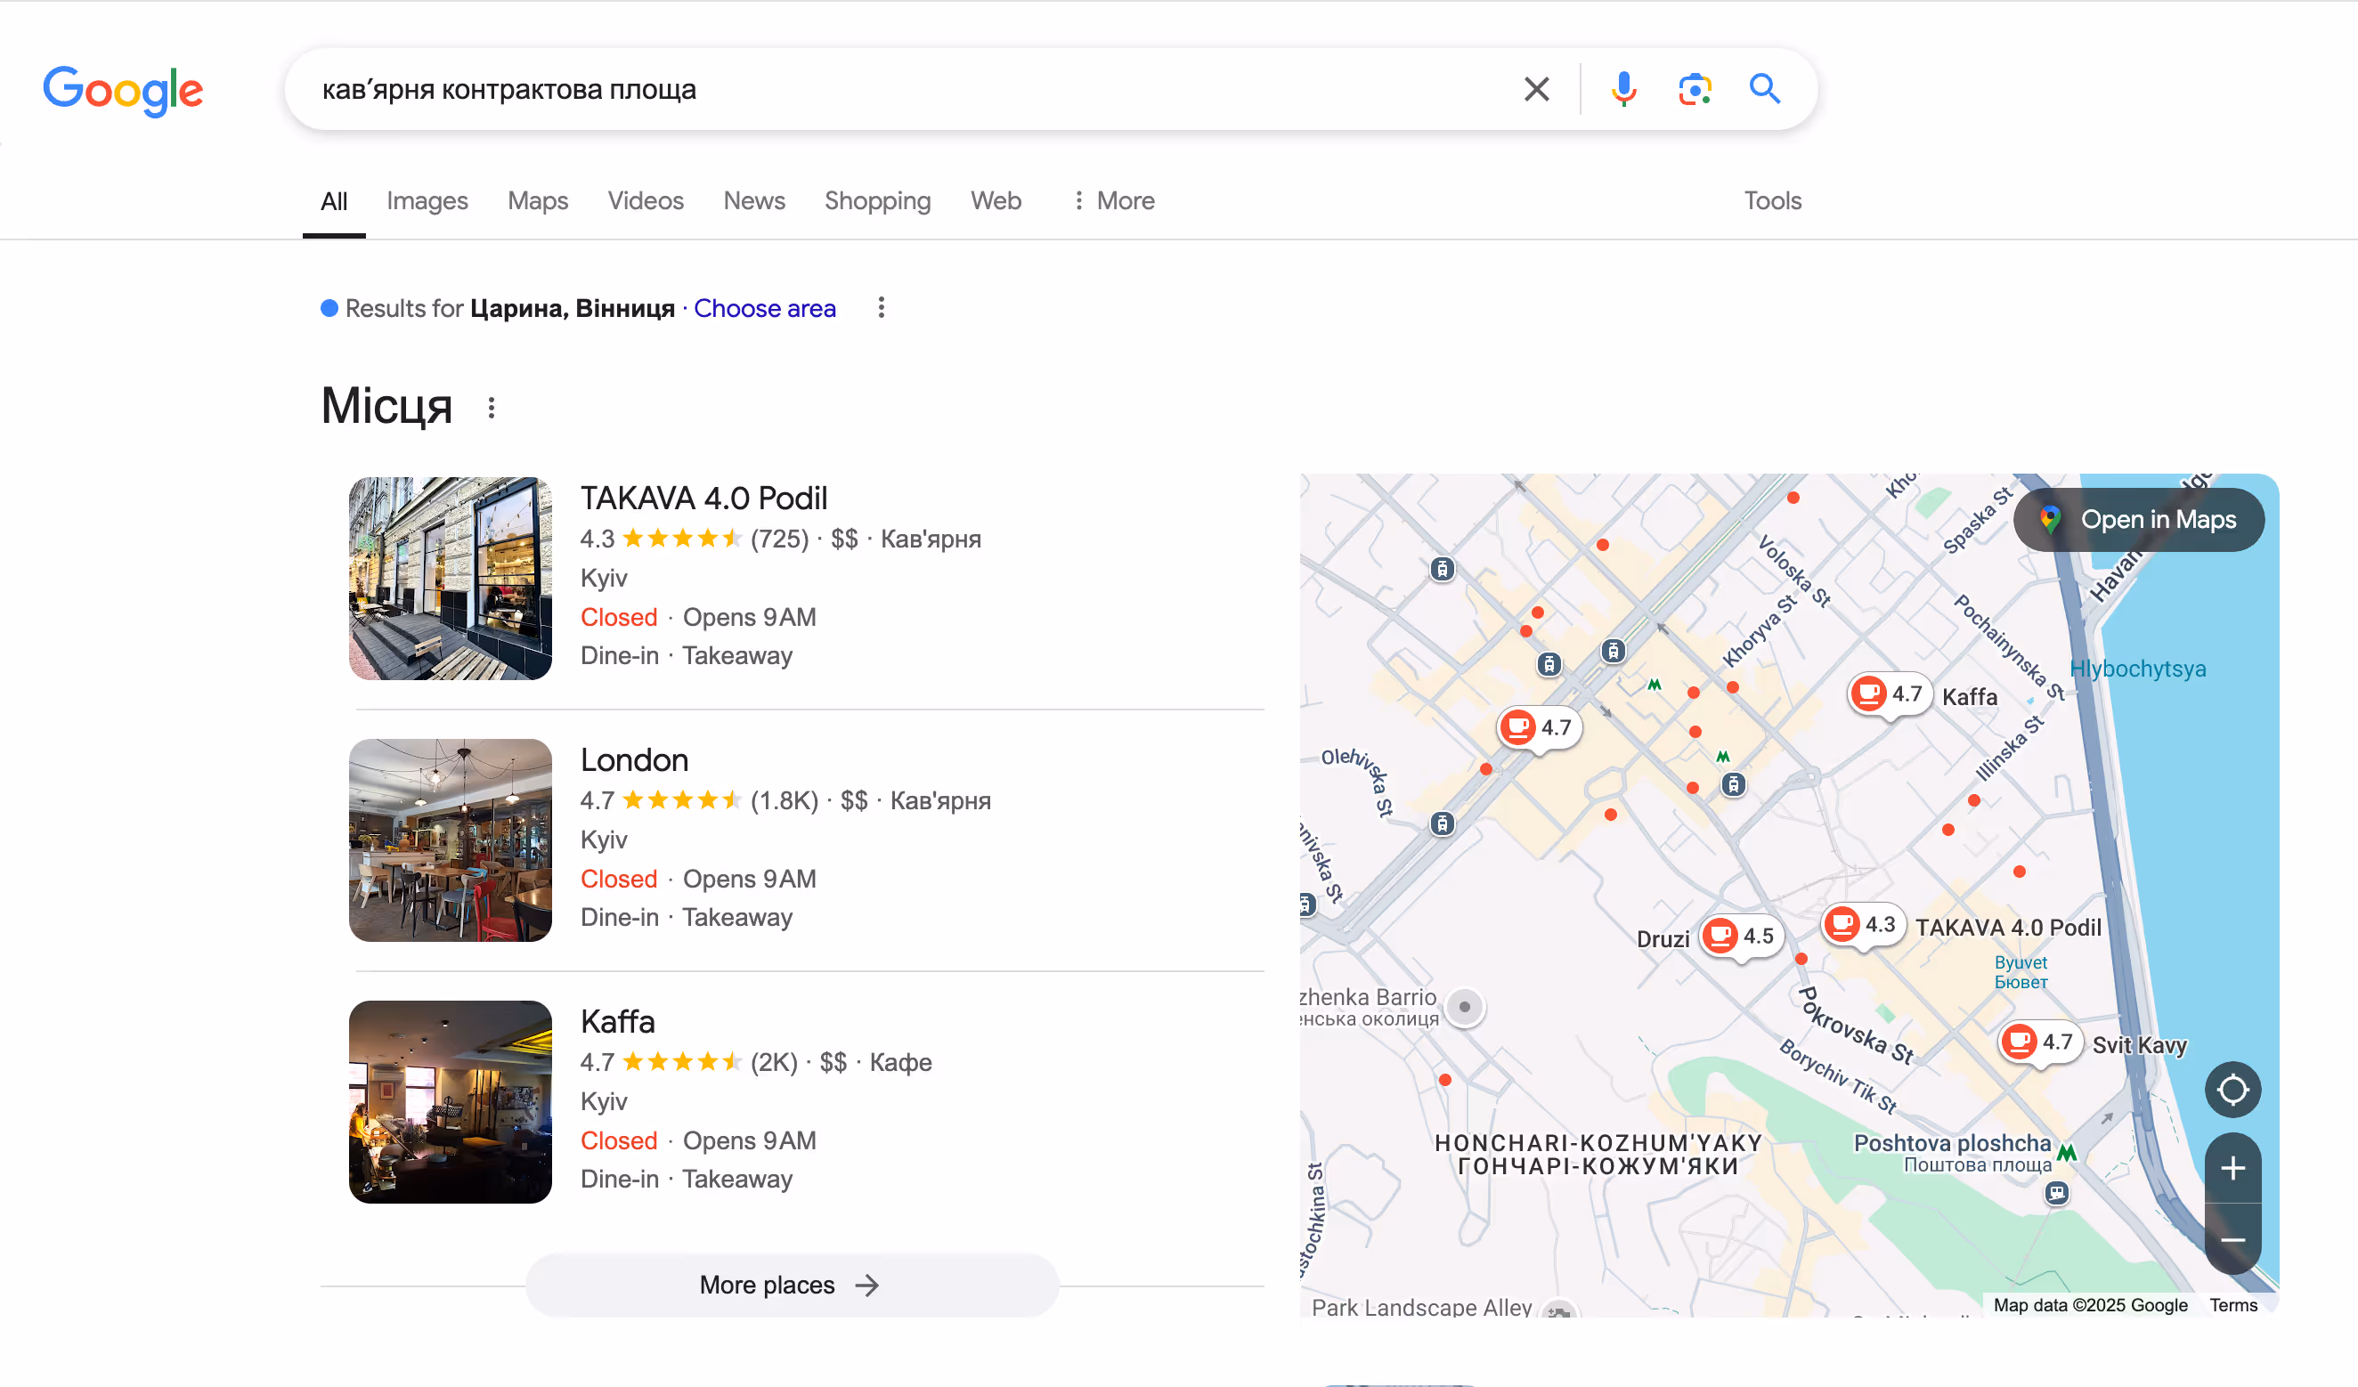
Task: Switch to the Maps tab
Action: [538, 201]
